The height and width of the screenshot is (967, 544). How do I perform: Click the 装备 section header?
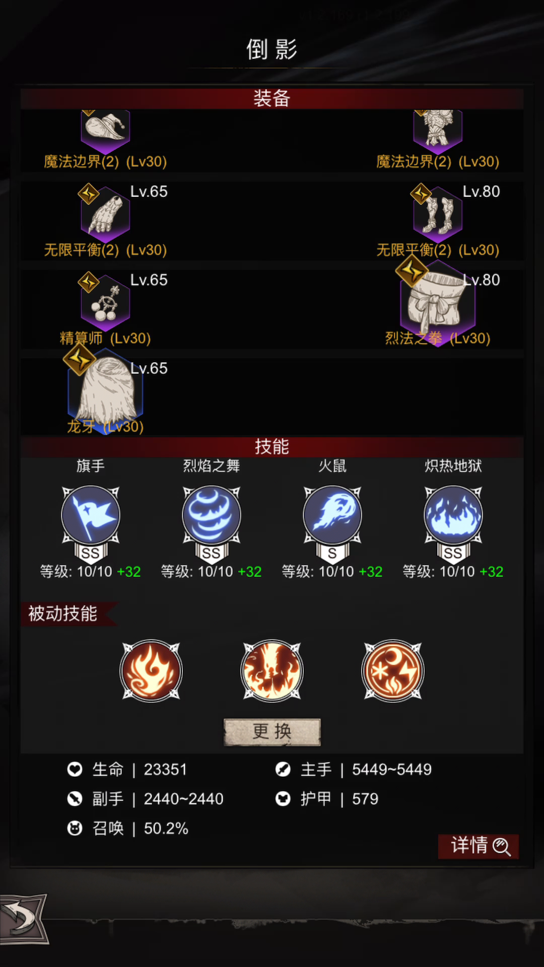click(272, 98)
